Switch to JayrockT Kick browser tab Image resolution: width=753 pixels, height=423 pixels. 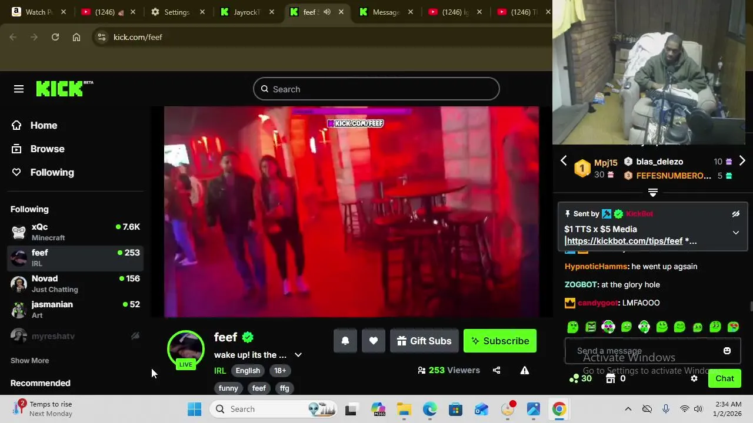pyautogui.click(x=247, y=12)
